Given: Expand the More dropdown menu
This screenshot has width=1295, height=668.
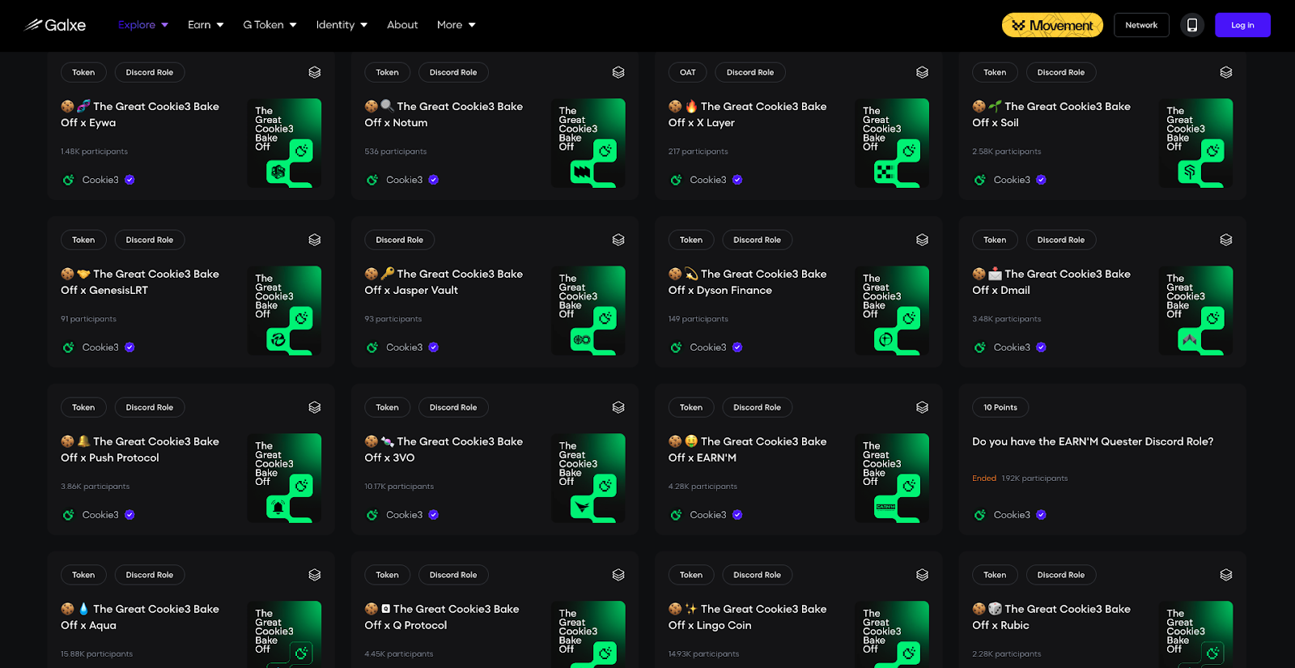Looking at the screenshot, I should (x=456, y=25).
